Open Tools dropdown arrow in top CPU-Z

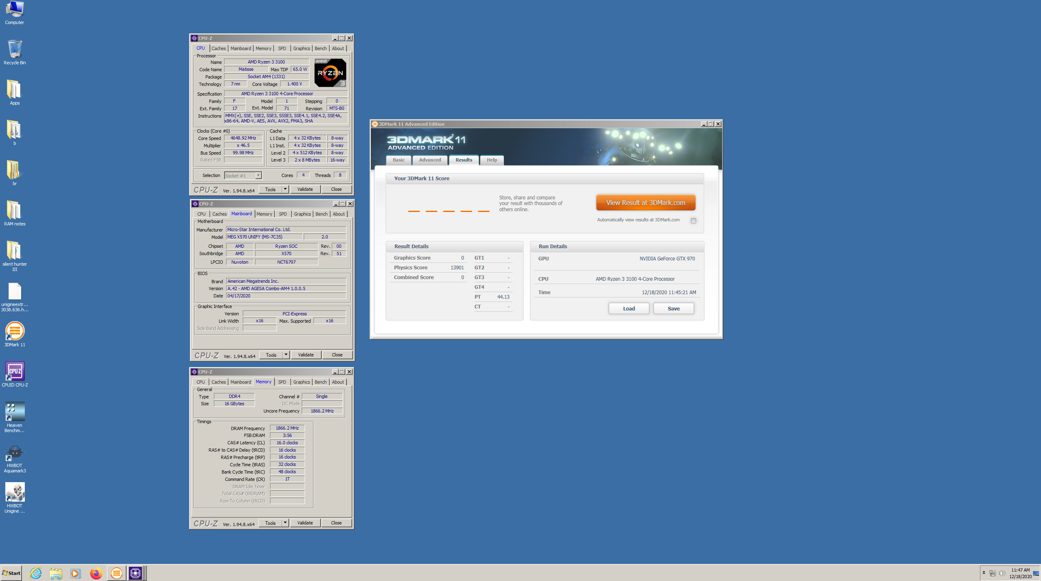click(285, 189)
